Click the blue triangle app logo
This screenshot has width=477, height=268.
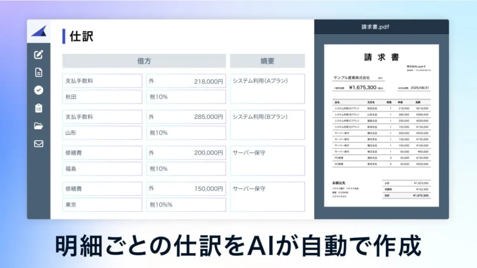[39, 31]
